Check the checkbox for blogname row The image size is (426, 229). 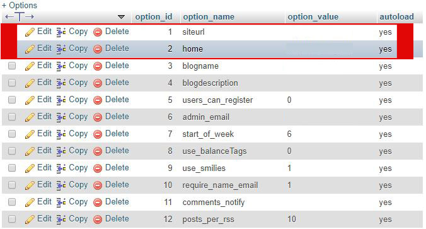coord(12,66)
